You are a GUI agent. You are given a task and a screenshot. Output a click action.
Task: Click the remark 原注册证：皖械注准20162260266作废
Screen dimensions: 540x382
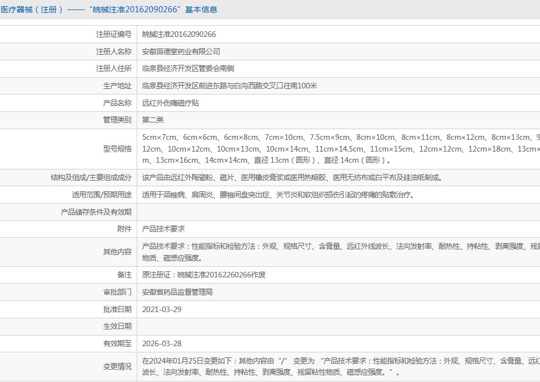point(204,275)
